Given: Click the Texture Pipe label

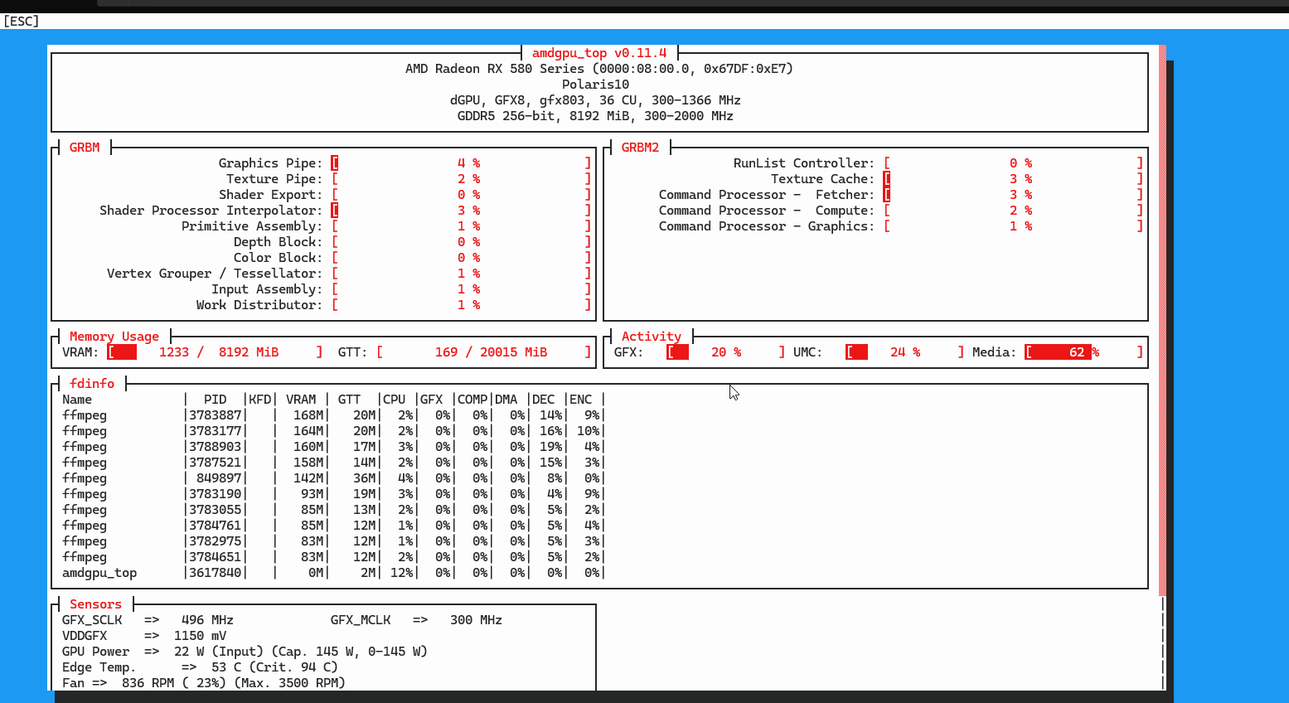Looking at the screenshot, I should (x=274, y=179).
